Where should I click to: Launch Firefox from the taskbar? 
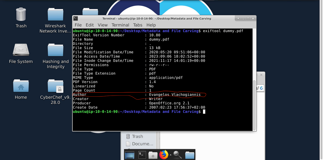click(x=164, y=155)
